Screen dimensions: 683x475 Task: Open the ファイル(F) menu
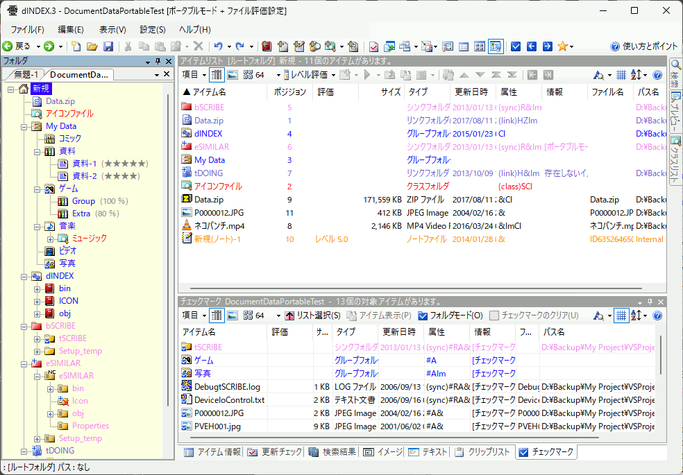pos(27,30)
